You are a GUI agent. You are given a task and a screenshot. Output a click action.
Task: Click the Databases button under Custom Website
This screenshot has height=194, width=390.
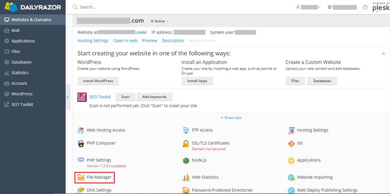point(322,81)
